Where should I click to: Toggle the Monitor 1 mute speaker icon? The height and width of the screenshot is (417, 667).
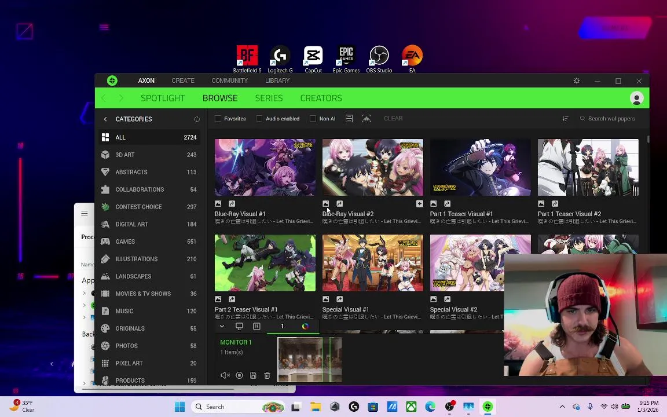pyautogui.click(x=225, y=375)
